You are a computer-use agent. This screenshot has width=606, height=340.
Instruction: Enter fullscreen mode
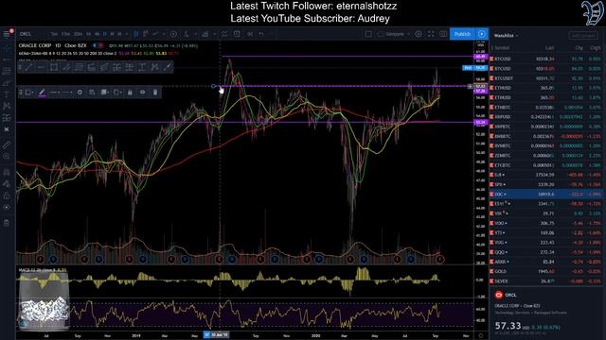click(431, 34)
